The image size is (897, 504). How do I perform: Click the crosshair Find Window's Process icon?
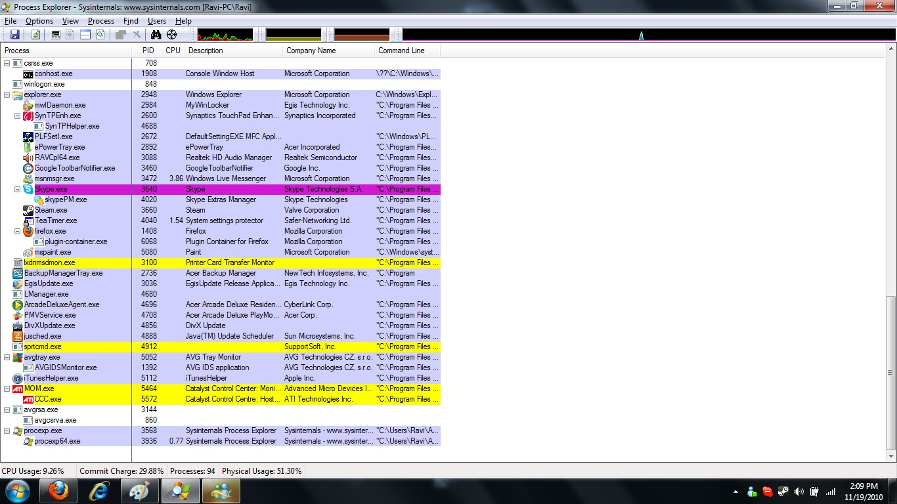172,35
